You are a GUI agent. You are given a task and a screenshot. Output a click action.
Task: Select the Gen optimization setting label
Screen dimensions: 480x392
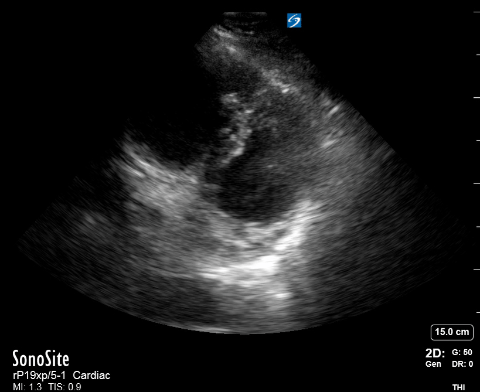433,364
